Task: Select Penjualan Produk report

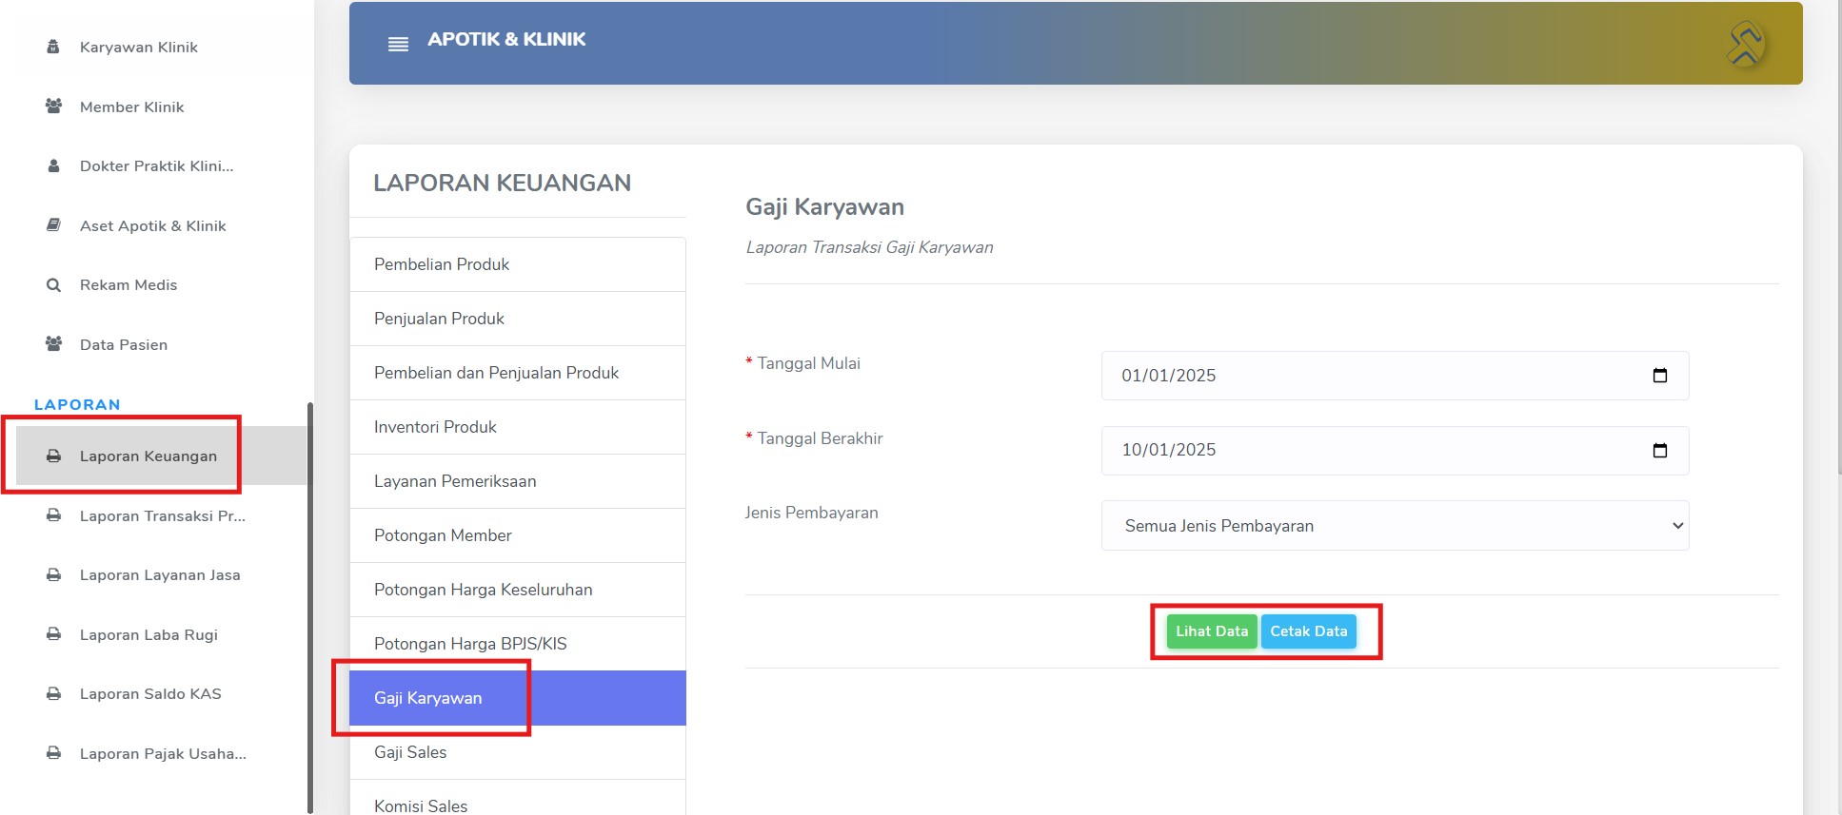Action: click(x=518, y=319)
